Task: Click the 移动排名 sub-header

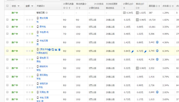Action: point(110,8)
